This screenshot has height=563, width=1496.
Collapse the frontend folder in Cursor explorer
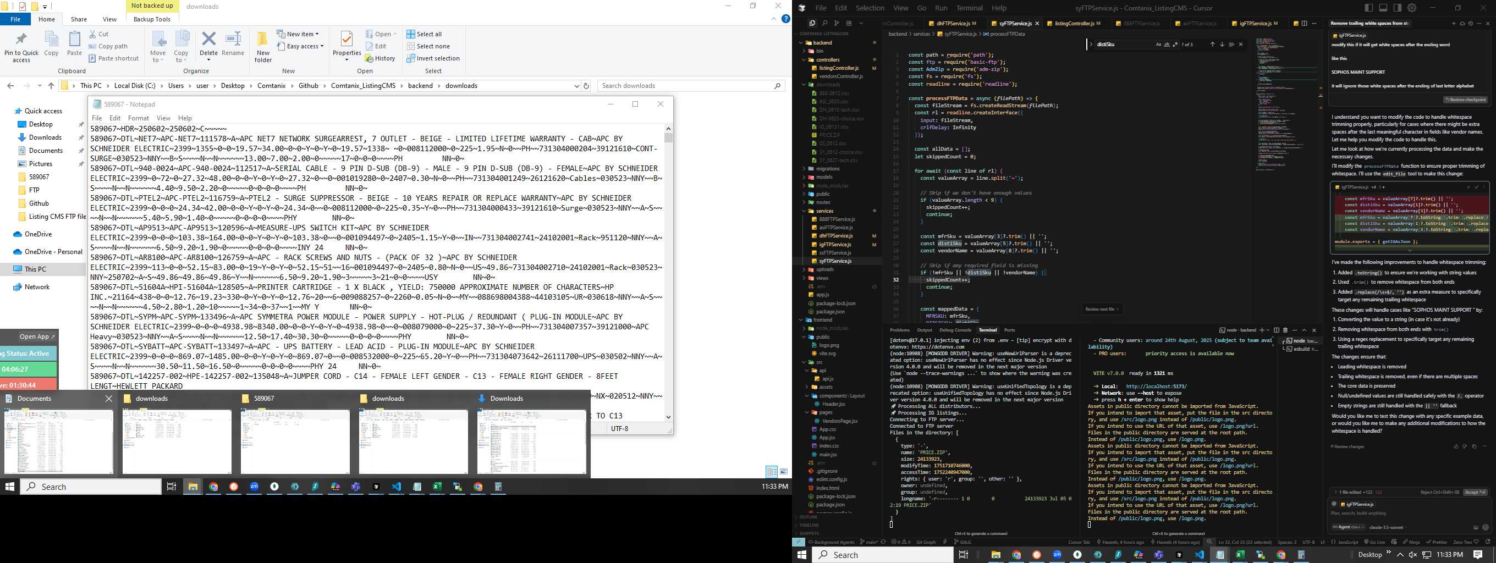822,320
